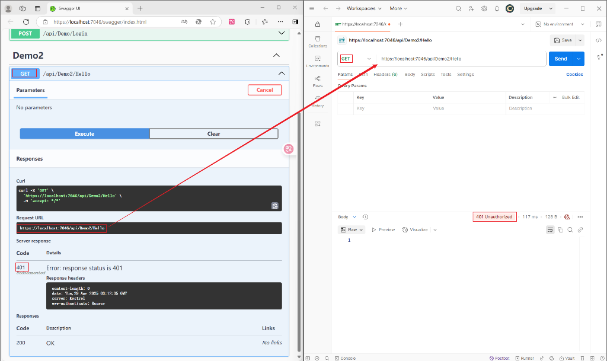Open Vault in Postman status bar
The width and height of the screenshot is (607, 361).
coord(567,358)
